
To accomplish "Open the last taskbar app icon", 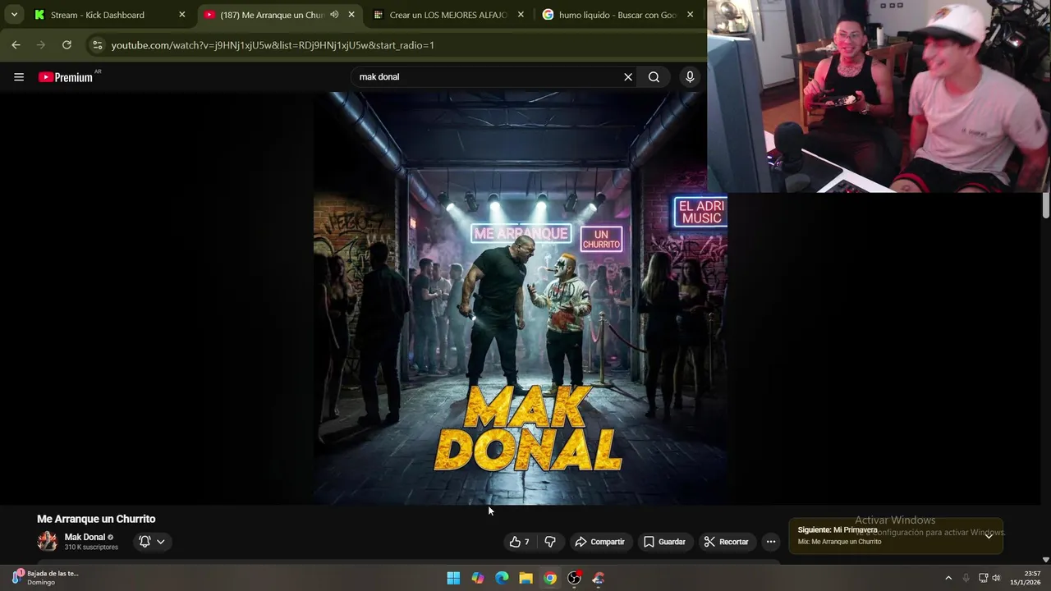I will pos(599,578).
